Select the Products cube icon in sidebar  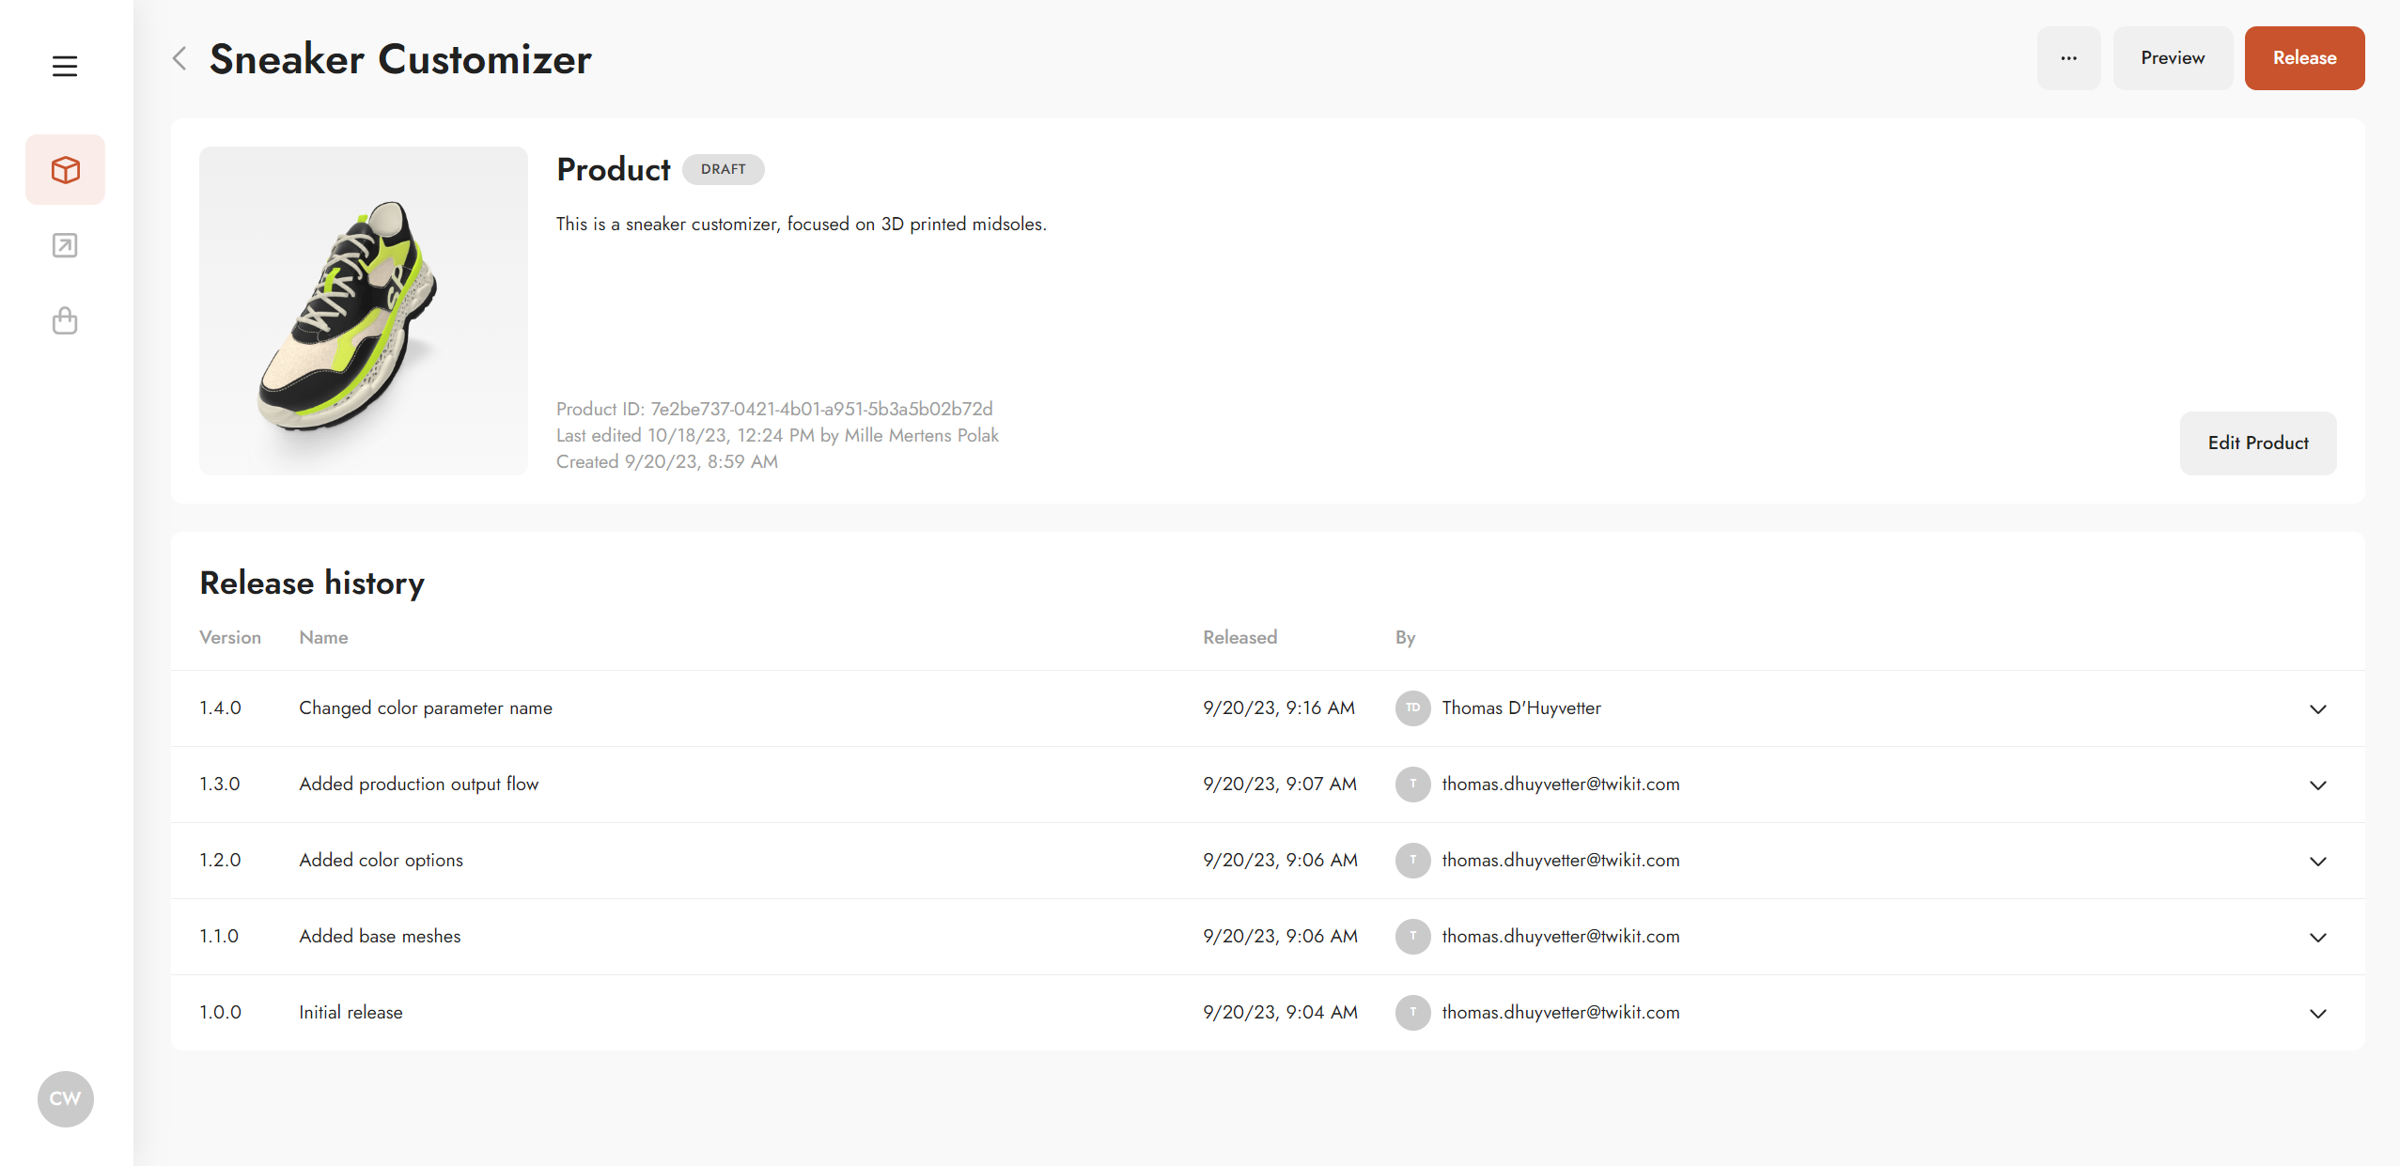point(65,170)
